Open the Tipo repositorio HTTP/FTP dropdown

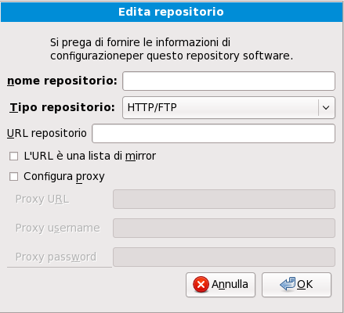coord(229,107)
